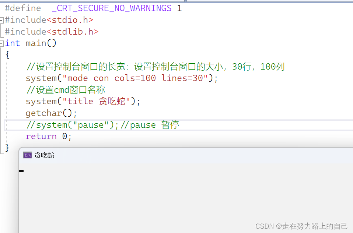This screenshot has height=233, width=353.
Task: Click the fold marker beside int main()
Action: click(x=2, y=43)
